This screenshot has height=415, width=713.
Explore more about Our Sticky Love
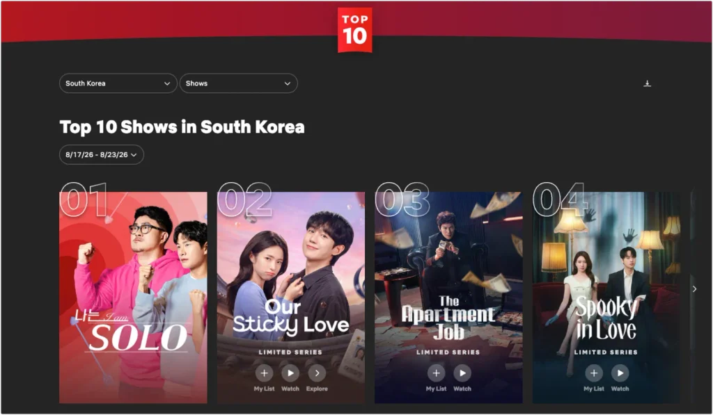pyautogui.click(x=317, y=373)
